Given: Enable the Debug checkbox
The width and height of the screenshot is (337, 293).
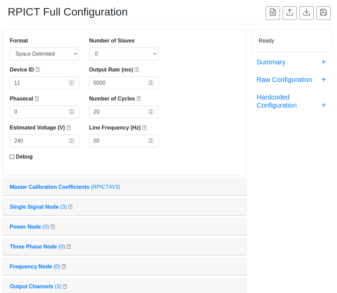Looking at the screenshot, I should click(12, 157).
